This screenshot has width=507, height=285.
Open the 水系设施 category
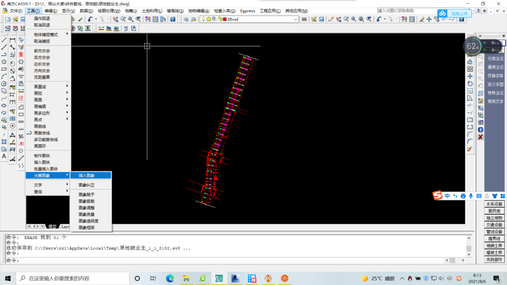pyautogui.click(x=494, y=204)
